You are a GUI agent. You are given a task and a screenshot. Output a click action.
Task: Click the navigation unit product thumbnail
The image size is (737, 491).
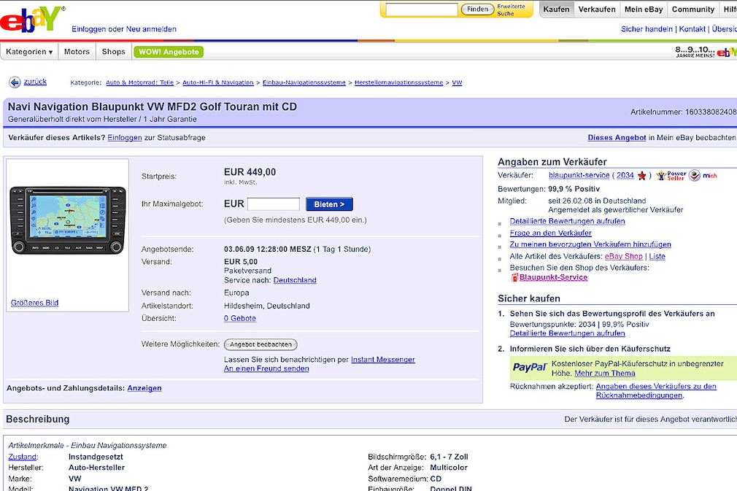[x=68, y=220]
